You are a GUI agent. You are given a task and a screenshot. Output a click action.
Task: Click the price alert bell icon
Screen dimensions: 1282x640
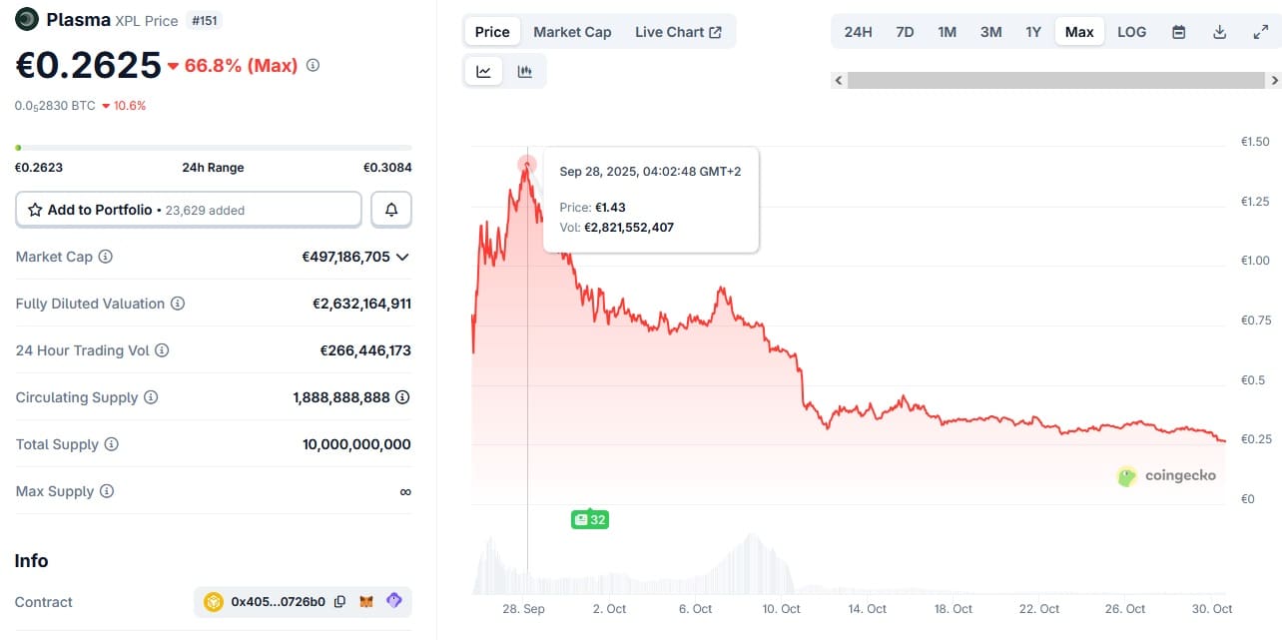pyautogui.click(x=391, y=210)
